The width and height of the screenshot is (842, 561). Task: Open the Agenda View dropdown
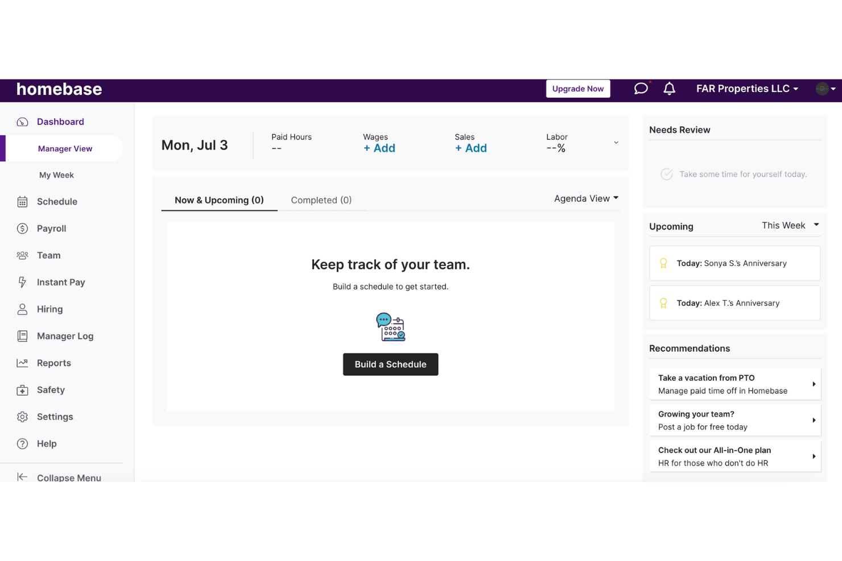pyautogui.click(x=586, y=198)
